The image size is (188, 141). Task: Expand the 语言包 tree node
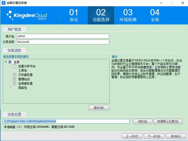tap(10, 88)
